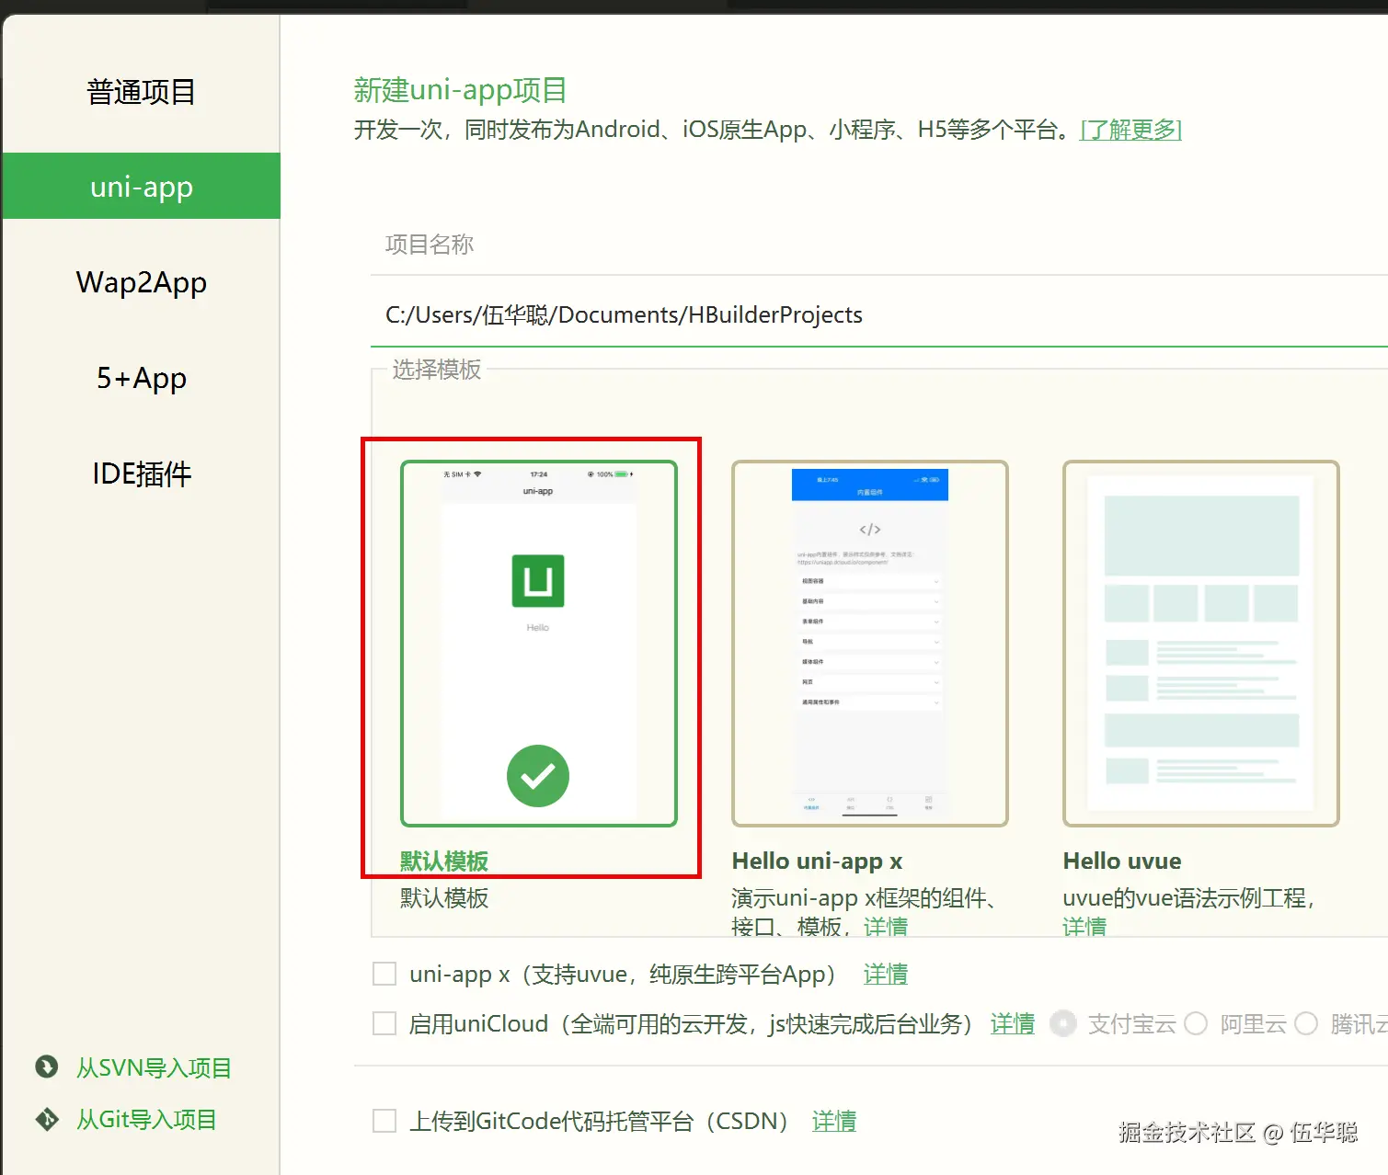
Task: Open the IDE插件 project type
Action: pyautogui.click(x=141, y=473)
